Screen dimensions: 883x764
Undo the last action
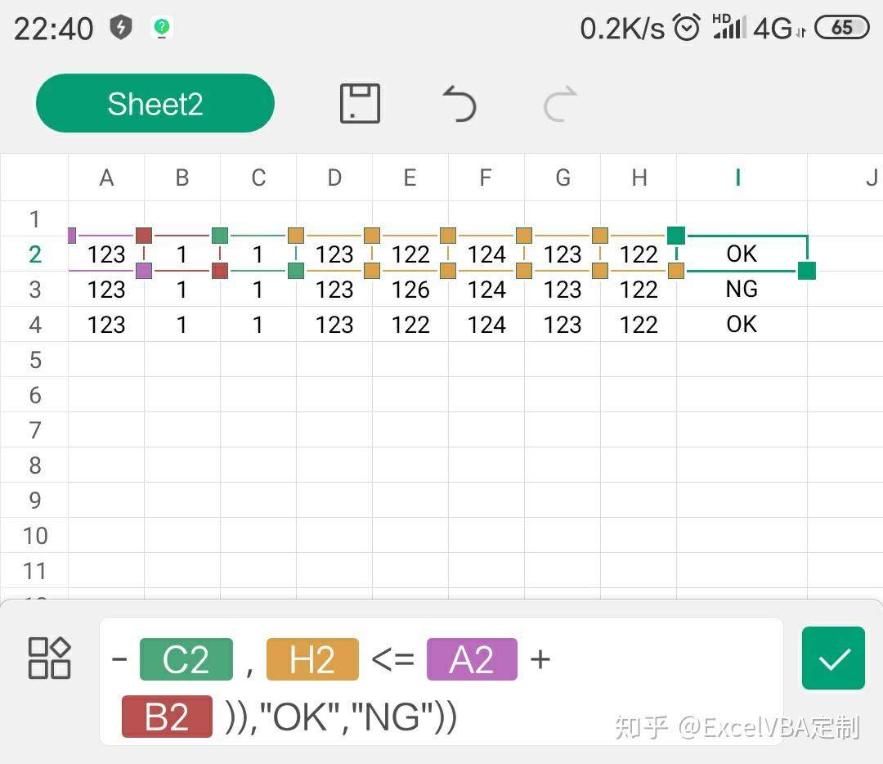pyautogui.click(x=459, y=103)
